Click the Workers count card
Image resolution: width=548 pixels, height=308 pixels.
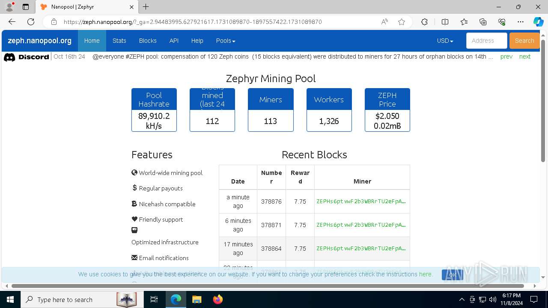pyautogui.click(x=329, y=110)
